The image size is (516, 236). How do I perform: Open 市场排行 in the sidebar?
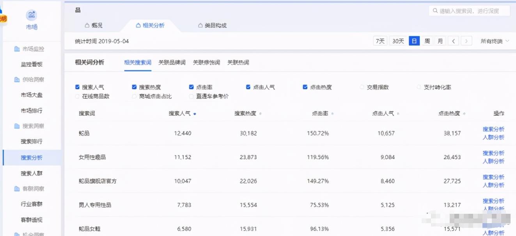pyautogui.click(x=32, y=111)
